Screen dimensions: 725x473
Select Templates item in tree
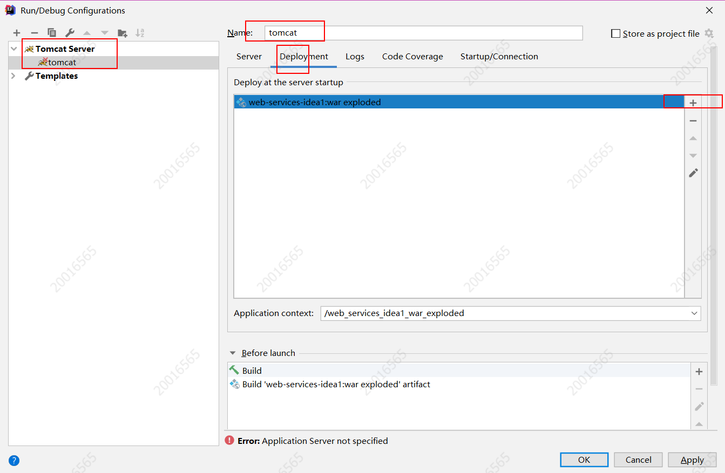(x=57, y=76)
